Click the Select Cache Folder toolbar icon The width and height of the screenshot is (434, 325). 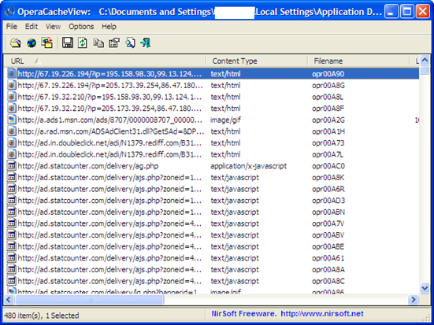tap(16, 43)
